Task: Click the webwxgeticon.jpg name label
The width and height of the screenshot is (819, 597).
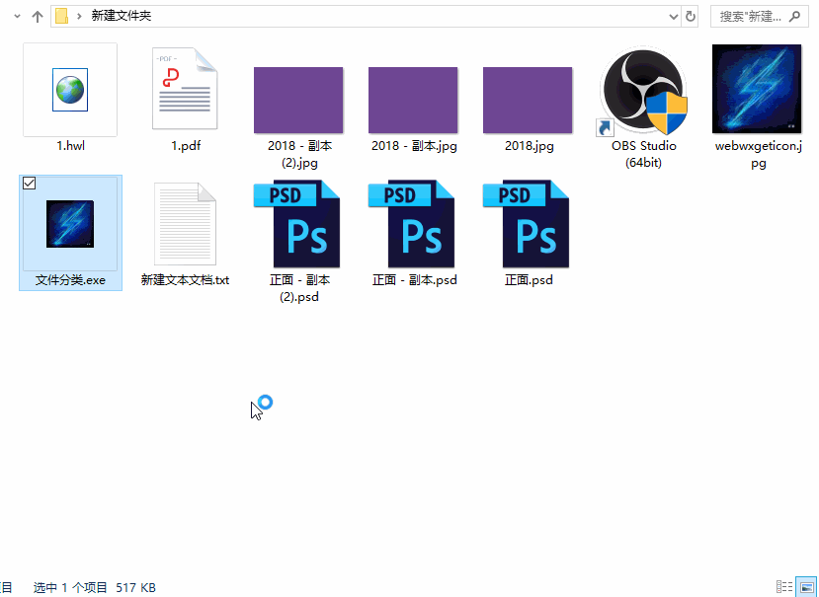Action: (759, 154)
